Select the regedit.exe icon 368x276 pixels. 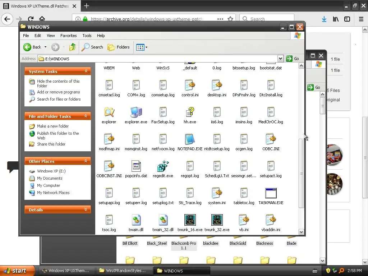coord(163,166)
